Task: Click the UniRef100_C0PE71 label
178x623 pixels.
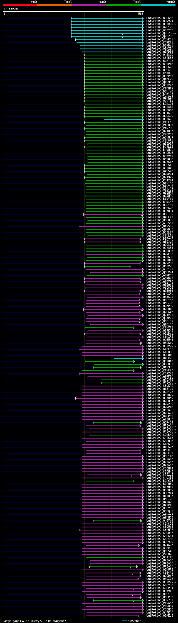Action: pyautogui.click(x=160, y=43)
